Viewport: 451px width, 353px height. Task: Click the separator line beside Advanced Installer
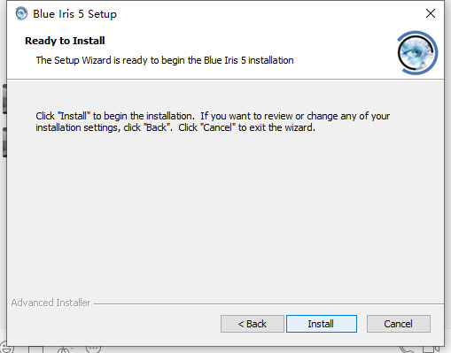(x=268, y=303)
